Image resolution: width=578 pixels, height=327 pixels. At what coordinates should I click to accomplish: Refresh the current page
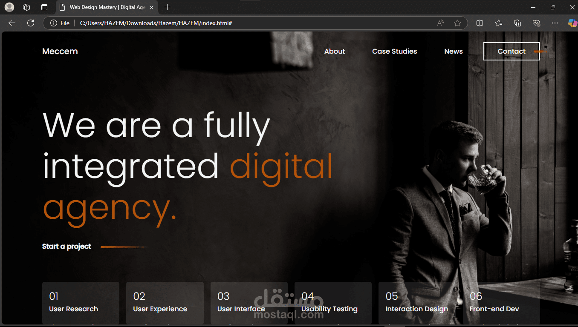tap(31, 23)
